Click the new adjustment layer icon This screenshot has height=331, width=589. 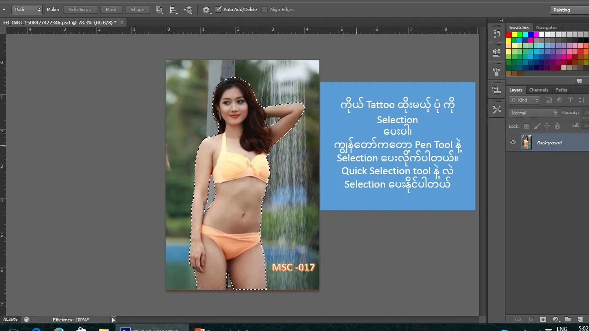coord(555,319)
